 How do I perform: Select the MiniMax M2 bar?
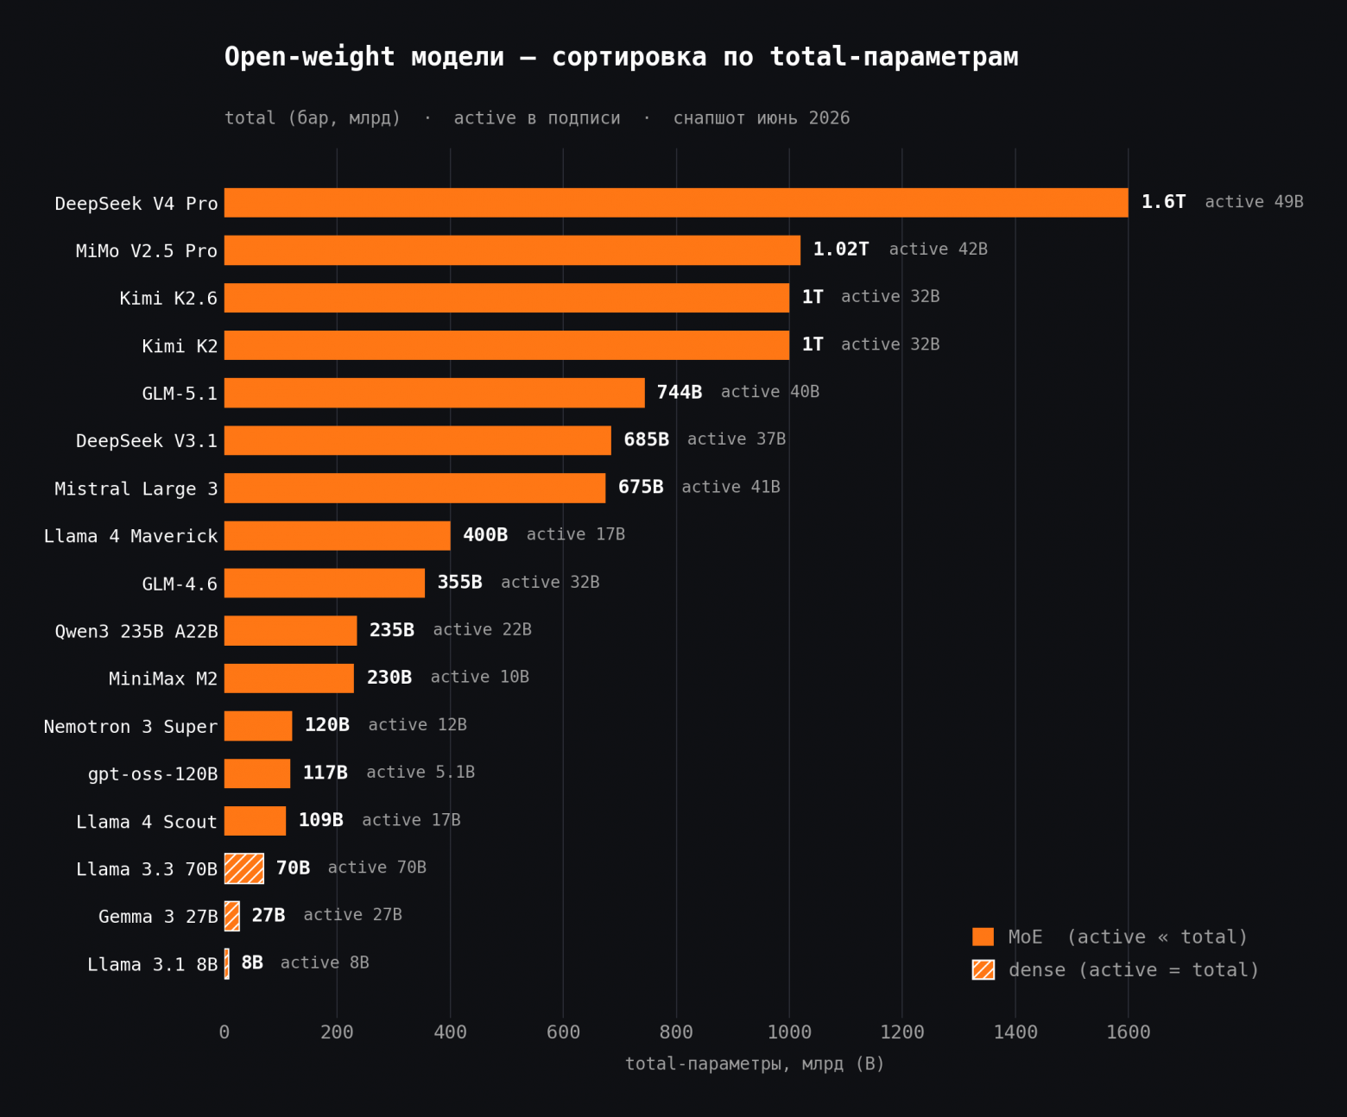coord(289,678)
